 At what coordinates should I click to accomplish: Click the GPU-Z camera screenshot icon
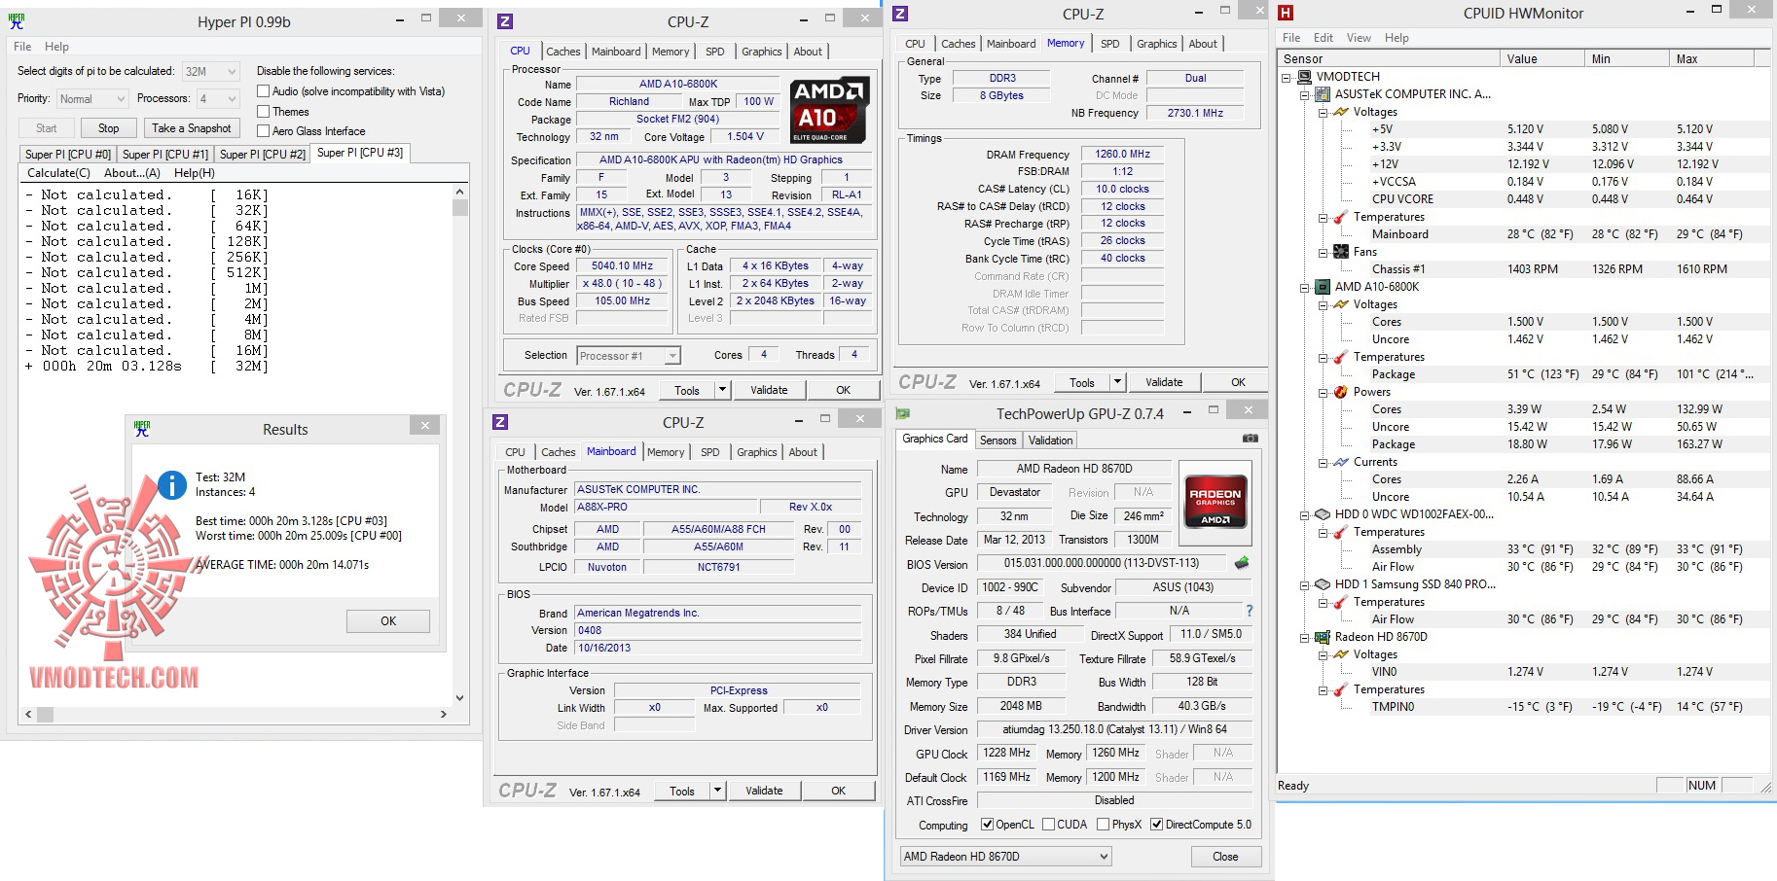1251,440
